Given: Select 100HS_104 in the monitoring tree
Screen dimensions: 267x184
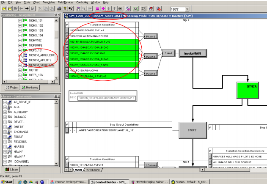Looking at the screenshot, I should (36, 36).
